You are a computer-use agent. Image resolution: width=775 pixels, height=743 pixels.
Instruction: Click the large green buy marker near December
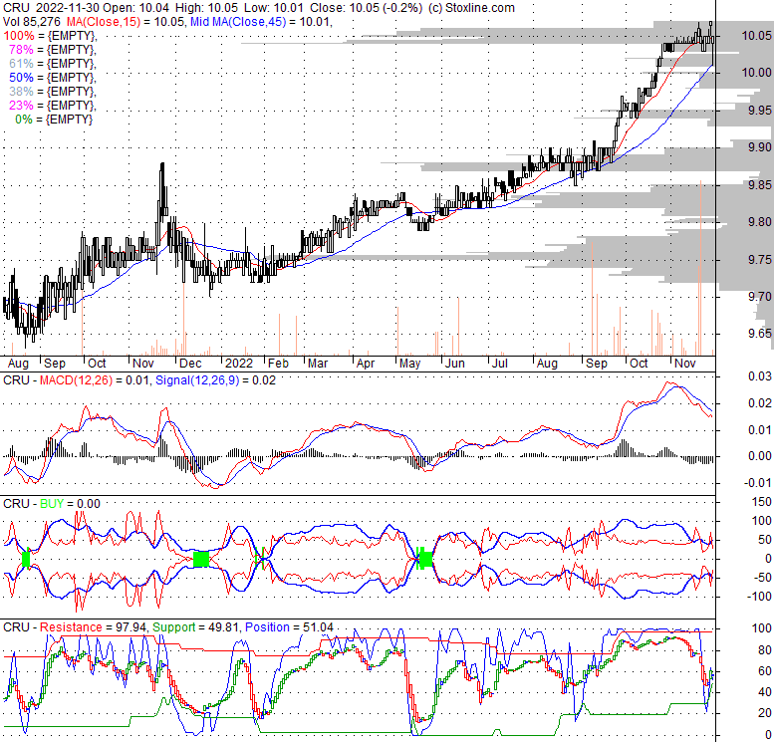pos(200,559)
